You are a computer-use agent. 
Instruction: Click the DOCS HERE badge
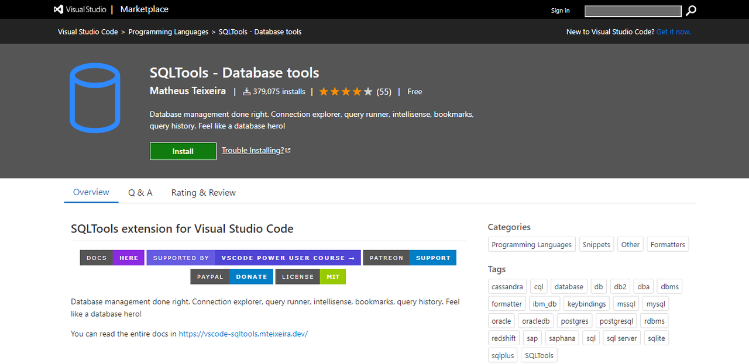(112, 258)
